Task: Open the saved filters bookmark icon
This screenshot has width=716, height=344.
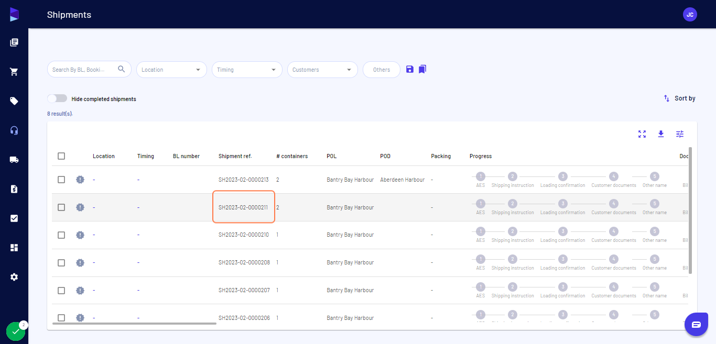Action: pyautogui.click(x=422, y=69)
